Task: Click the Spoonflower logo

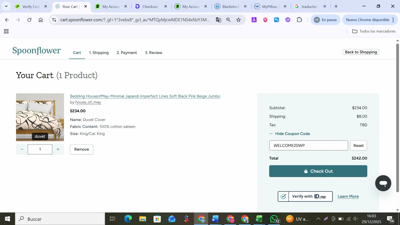Action: click(x=37, y=50)
